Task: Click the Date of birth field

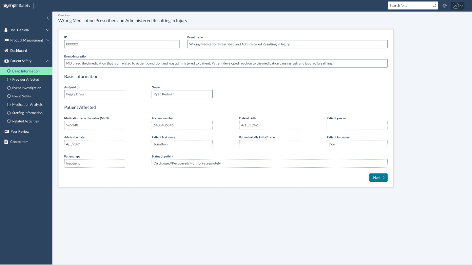Action: point(270,125)
